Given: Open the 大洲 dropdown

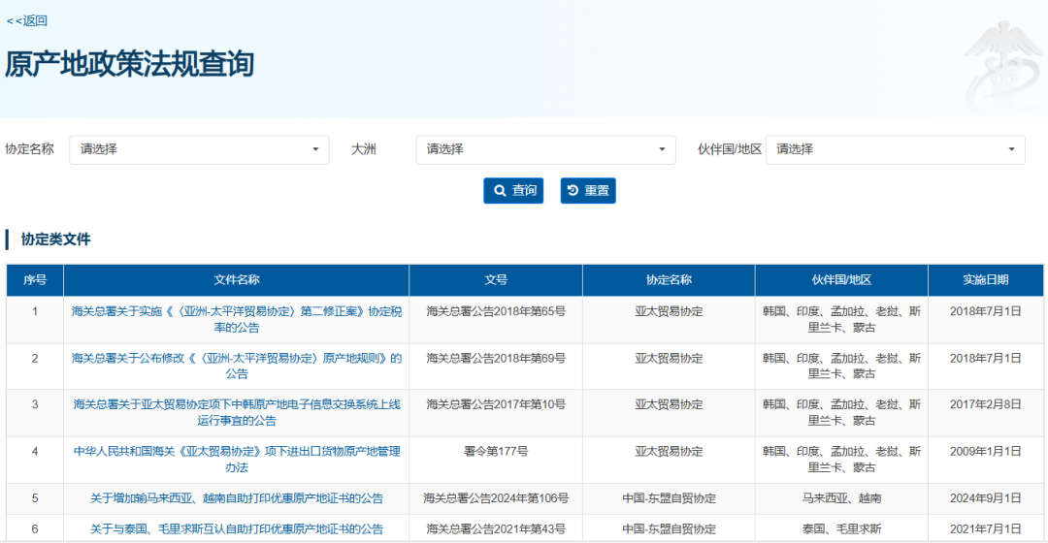Looking at the screenshot, I should pos(545,149).
